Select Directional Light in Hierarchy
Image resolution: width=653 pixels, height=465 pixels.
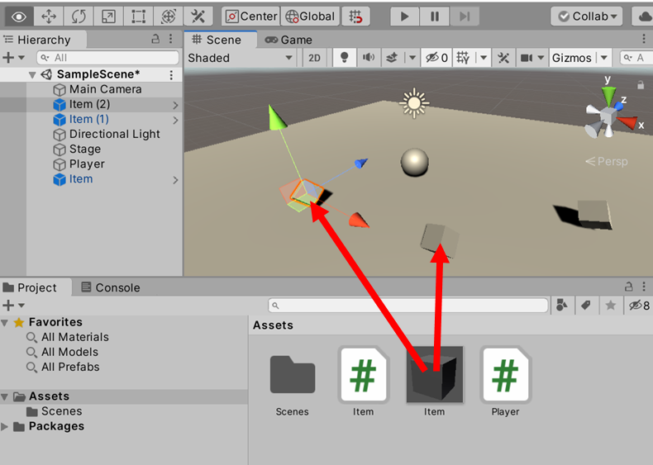[114, 134]
